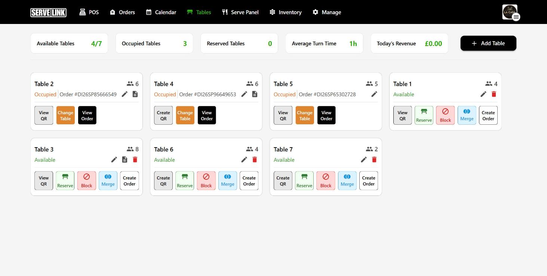The image size is (547, 276).
Task: Click Today's Revenue £0.00 card
Action: pyautogui.click(x=409, y=43)
